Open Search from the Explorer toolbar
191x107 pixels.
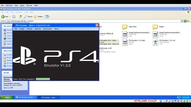28,17
